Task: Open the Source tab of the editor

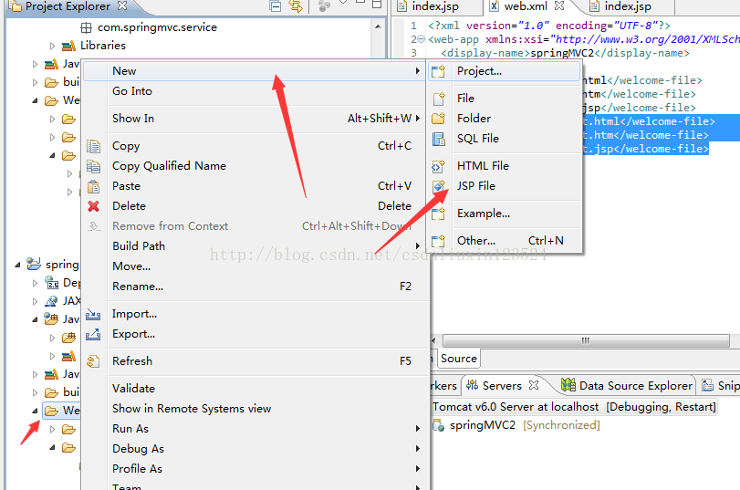Action: (459, 359)
